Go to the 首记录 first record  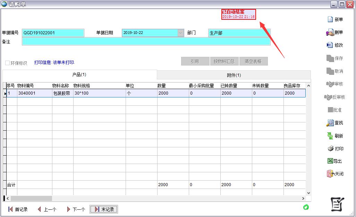coord(18,209)
